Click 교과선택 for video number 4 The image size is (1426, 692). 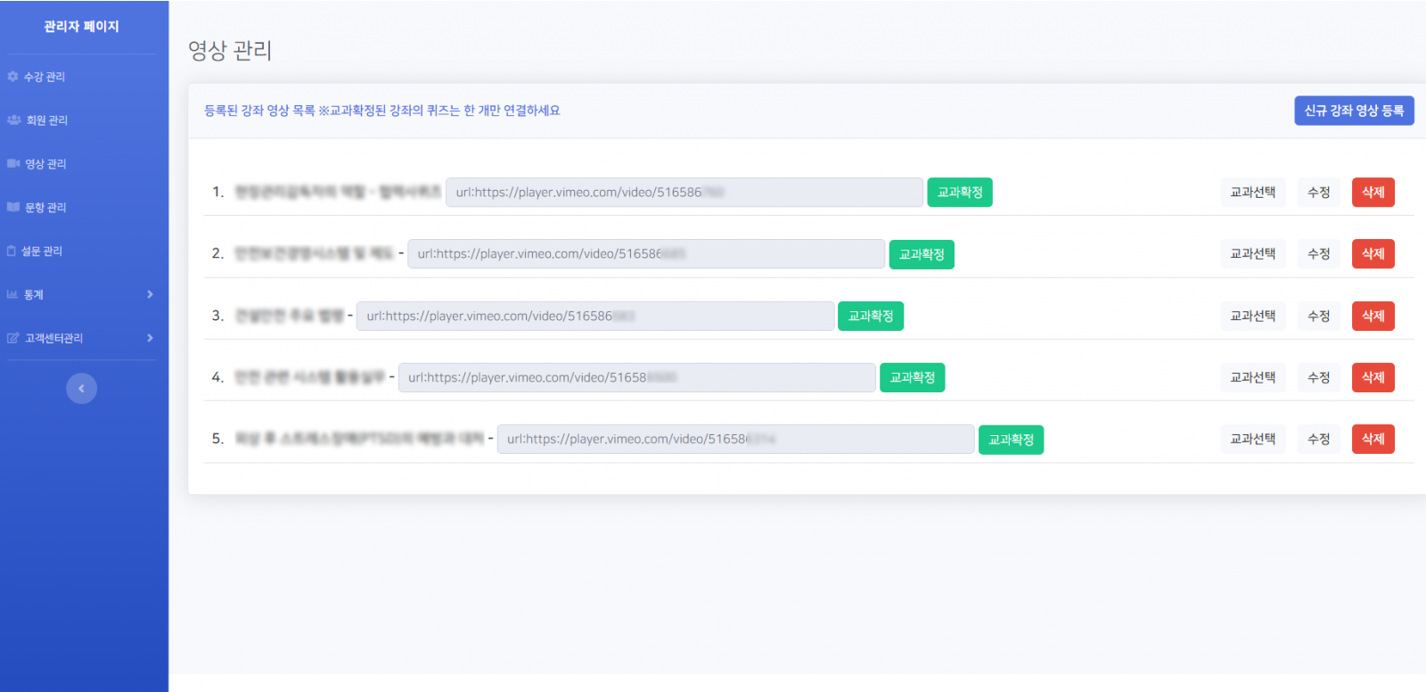click(1252, 378)
